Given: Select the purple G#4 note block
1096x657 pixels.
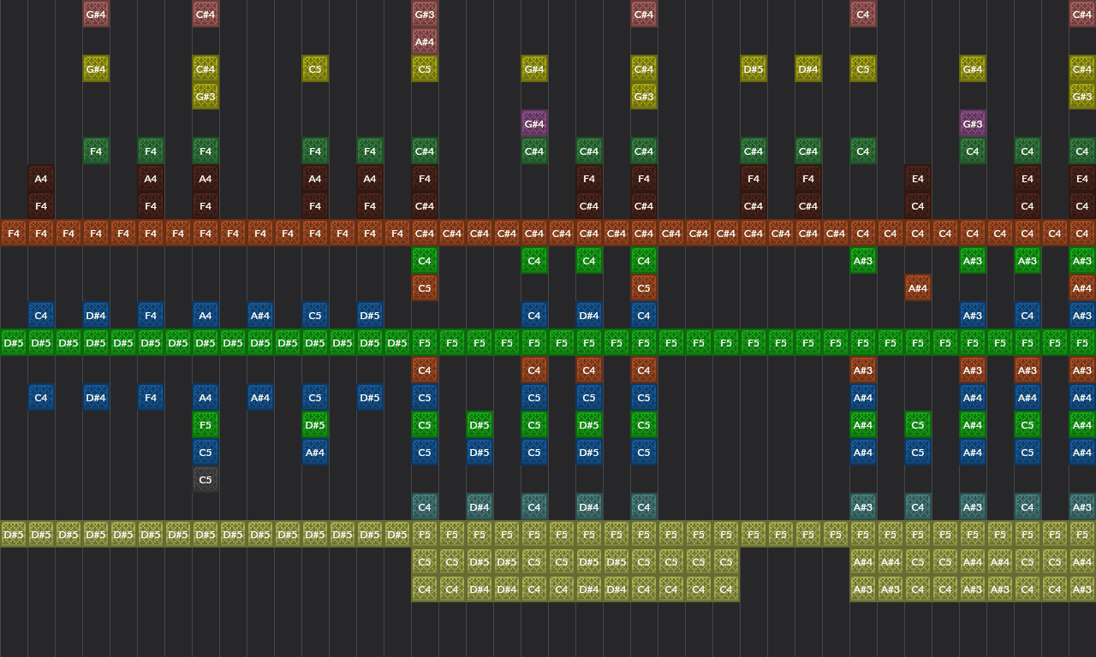Looking at the screenshot, I should [534, 124].
